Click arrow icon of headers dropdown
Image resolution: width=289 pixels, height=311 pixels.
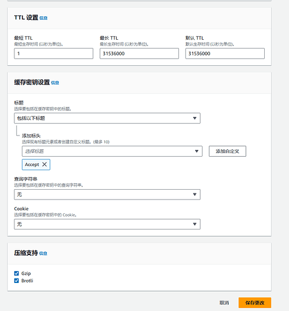(195, 118)
